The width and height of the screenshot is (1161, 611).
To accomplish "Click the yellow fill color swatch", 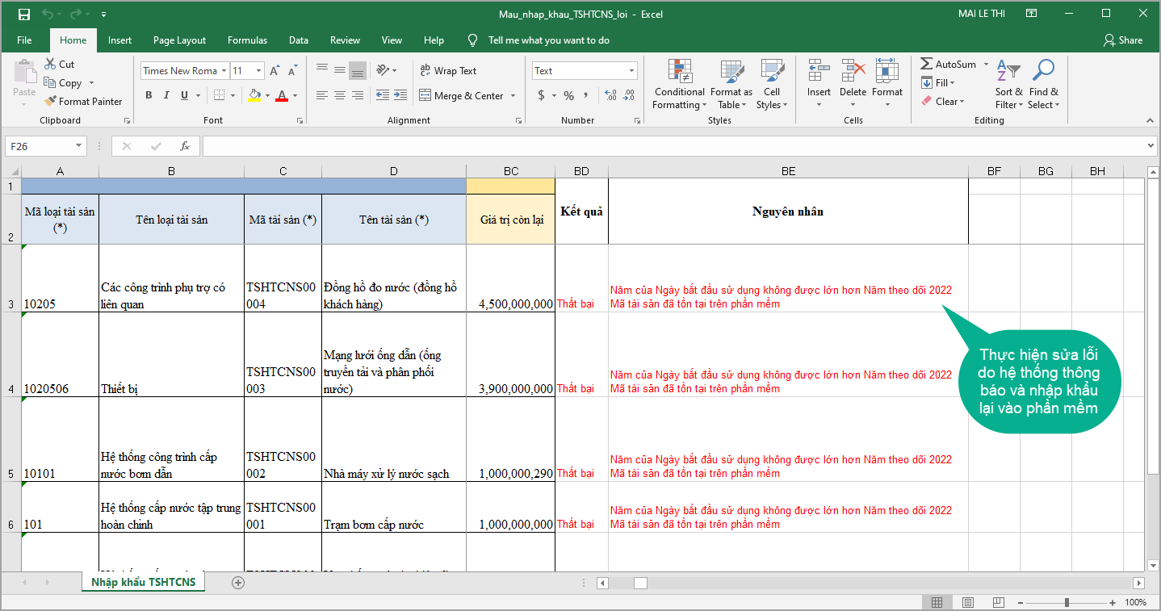I will (x=255, y=95).
